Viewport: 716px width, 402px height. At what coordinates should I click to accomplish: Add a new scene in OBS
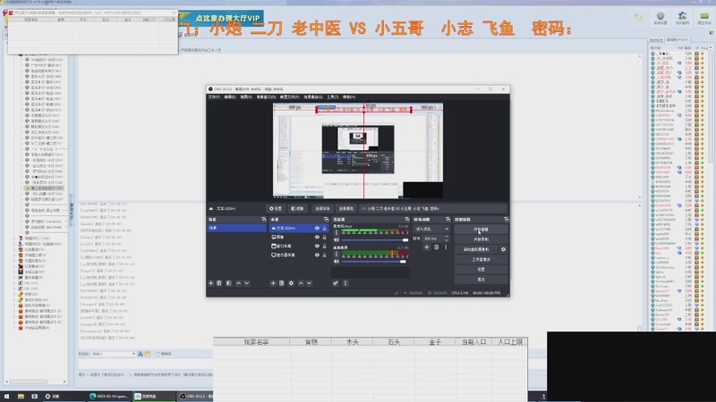(x=211, y=283)
